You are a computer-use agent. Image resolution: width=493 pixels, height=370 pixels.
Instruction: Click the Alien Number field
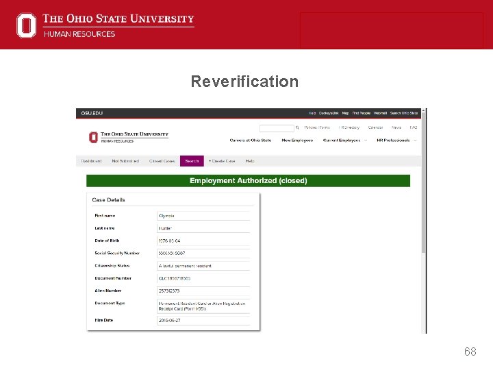coord(203,291)
